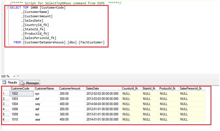Viewport: 220px width, 131px height.
Task: Select row header number 6
Action: pos(6,119)
